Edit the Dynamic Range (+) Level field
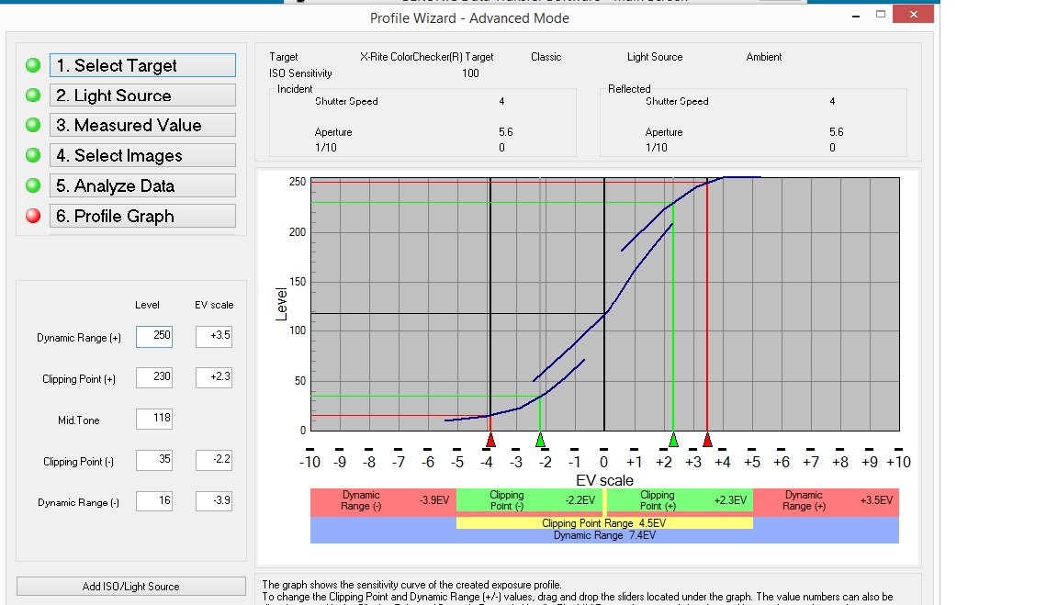Image resolution: width=1058 pixels, height=605 pixels. (154, 337)
